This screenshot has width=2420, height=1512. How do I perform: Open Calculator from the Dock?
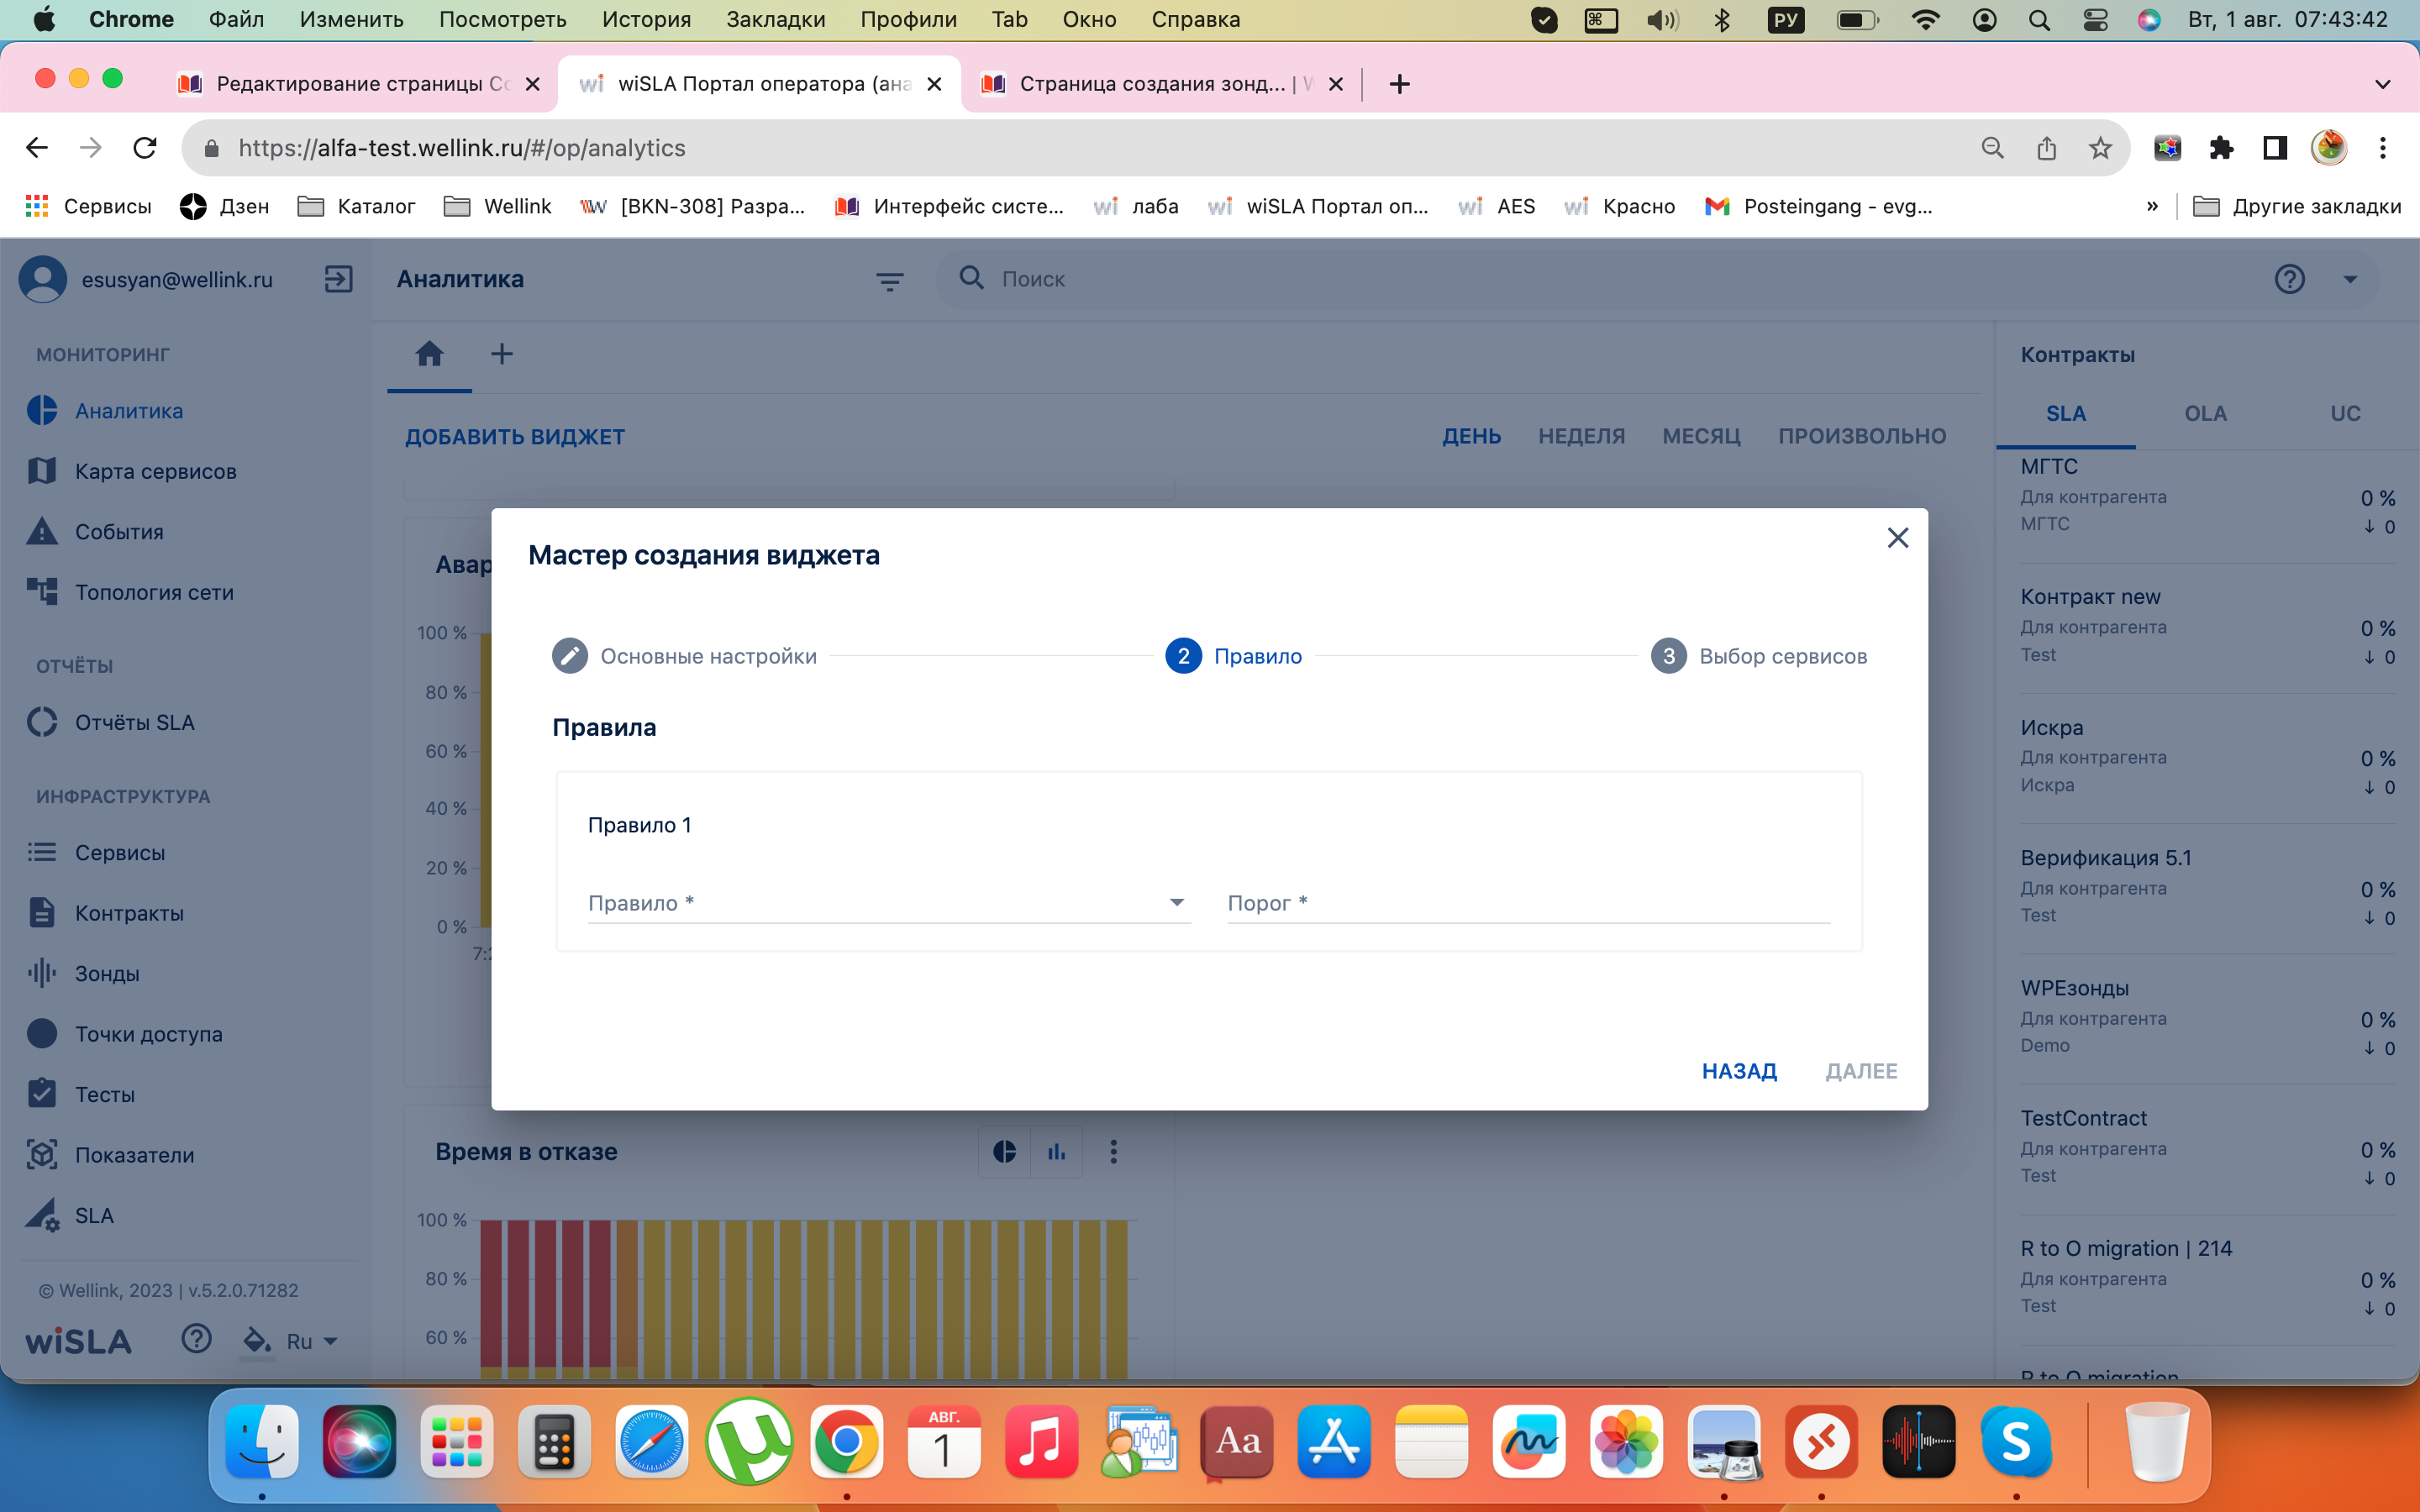click(x=554, y=1441)
